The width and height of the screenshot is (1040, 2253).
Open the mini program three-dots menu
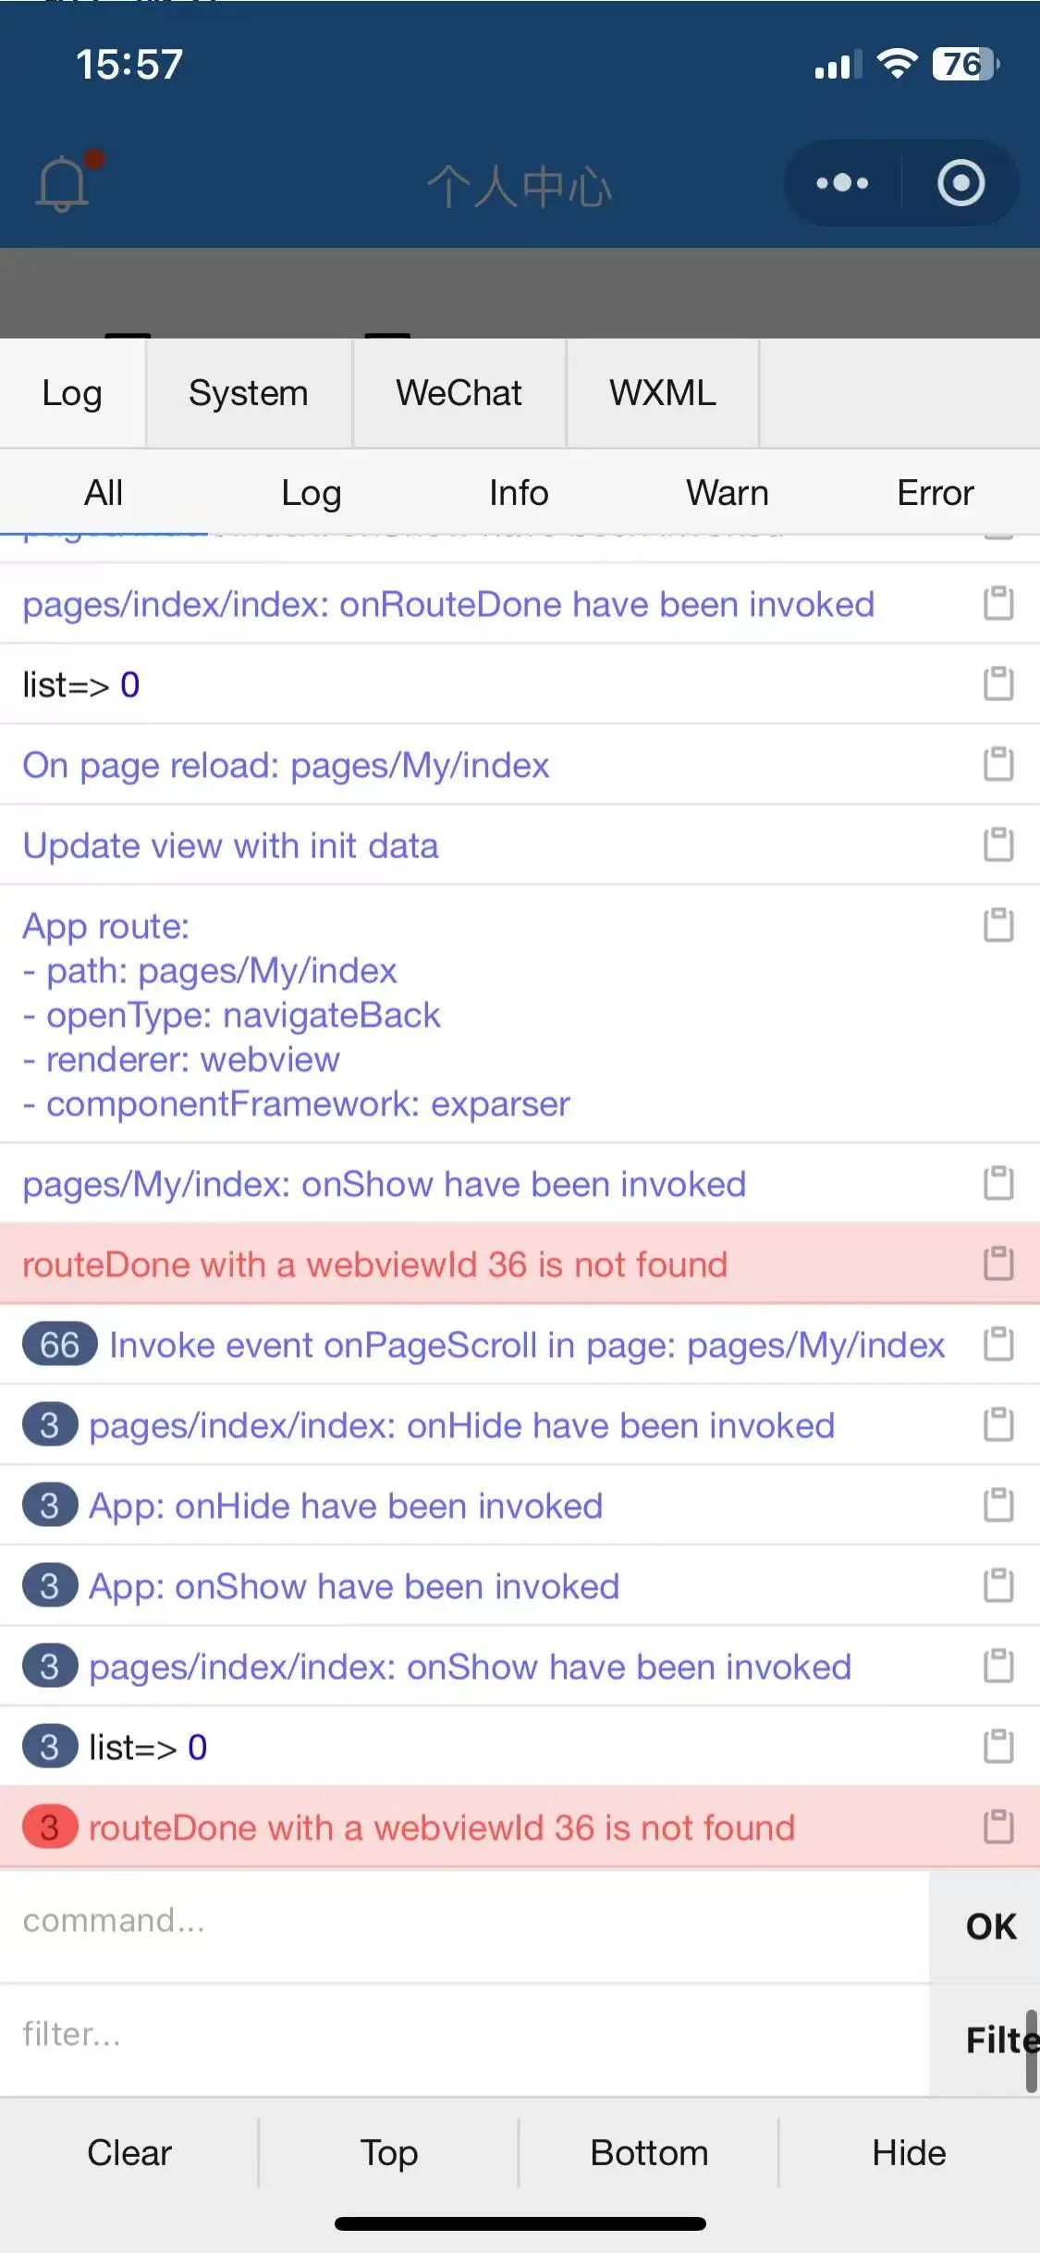842,183
